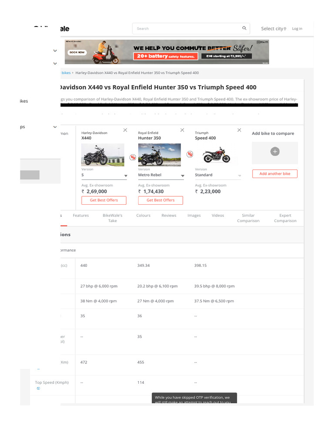334x445 pixels.
Task: Switch to the Colours tab
Action: pos(143,216)
